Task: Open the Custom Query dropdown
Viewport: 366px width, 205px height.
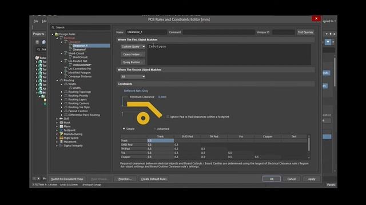Action: pyautogui.click(x=133, y=47)
